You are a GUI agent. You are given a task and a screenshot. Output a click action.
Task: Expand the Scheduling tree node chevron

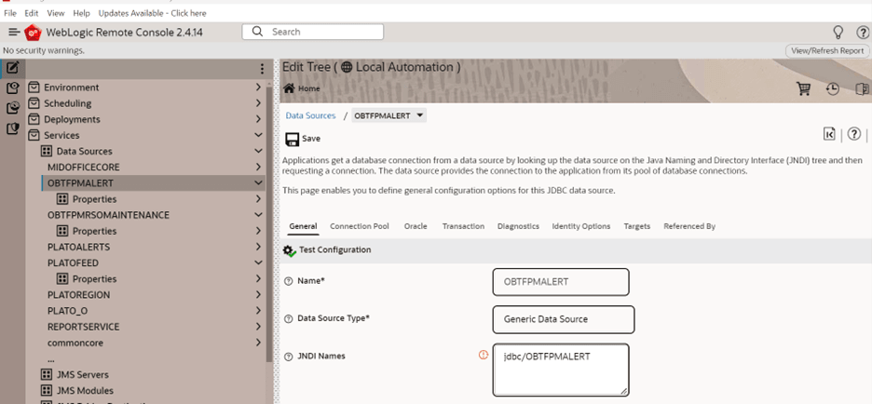(x=258, y=103)
